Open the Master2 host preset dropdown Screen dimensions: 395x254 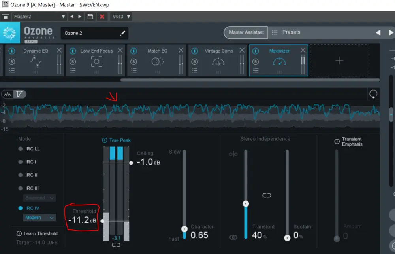(39, 17)
